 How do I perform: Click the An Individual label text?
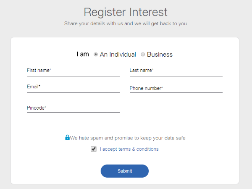coord(118,55)
